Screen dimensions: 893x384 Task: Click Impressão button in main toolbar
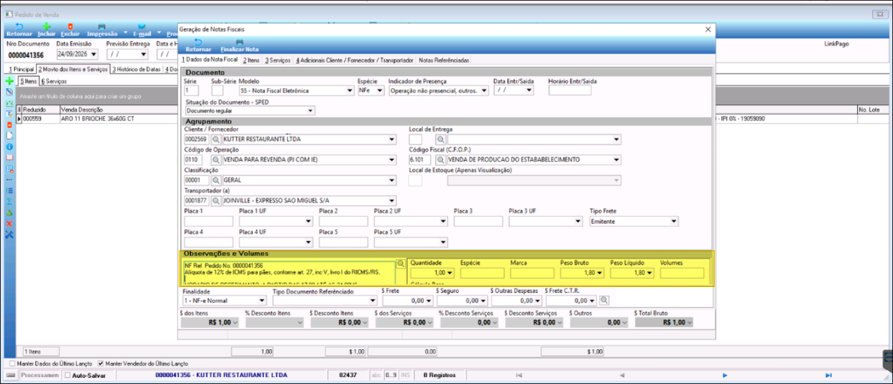click(102, 29)
